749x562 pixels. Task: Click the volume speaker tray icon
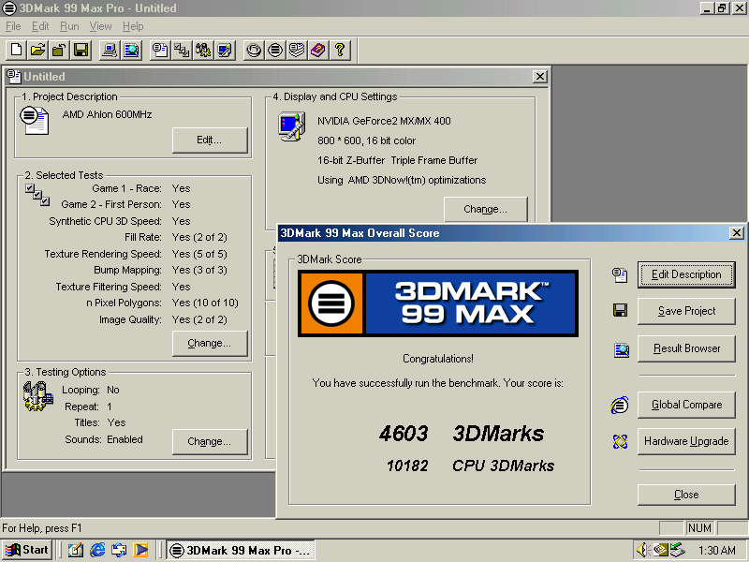pos(644,550)
